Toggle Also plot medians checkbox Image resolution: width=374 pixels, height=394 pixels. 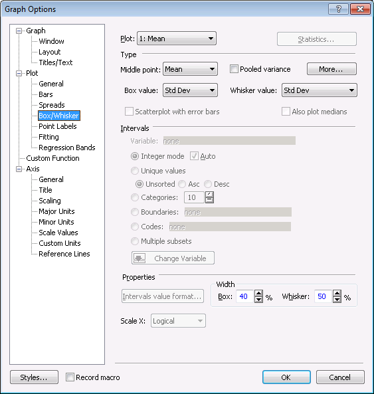tap(286, 112)
